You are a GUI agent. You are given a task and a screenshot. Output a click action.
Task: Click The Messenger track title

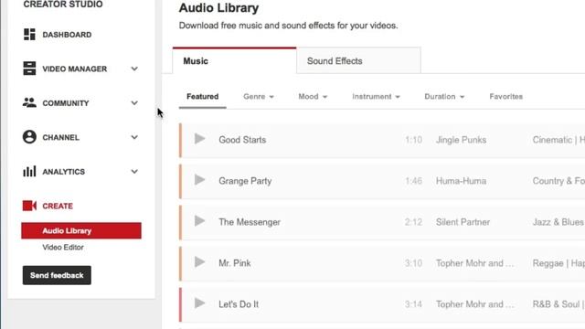(x=250, y=222)
